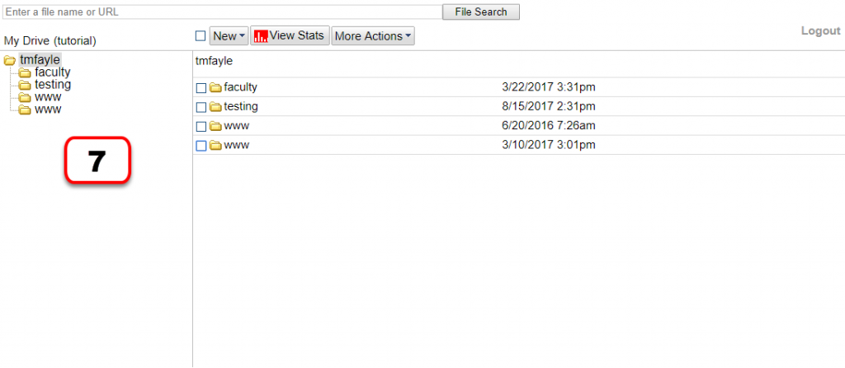
Task: Open the faculty label in sidebar tree
Action: coord(53,72)
